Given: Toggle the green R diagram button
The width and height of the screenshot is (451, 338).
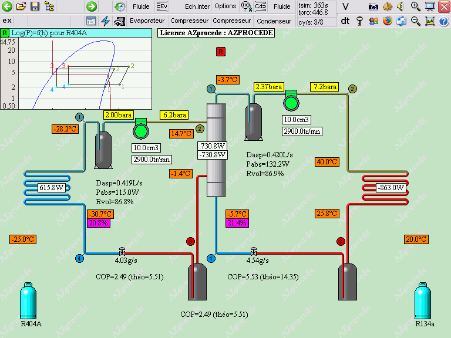Looking at the screenshot, I should click(5, 33).
